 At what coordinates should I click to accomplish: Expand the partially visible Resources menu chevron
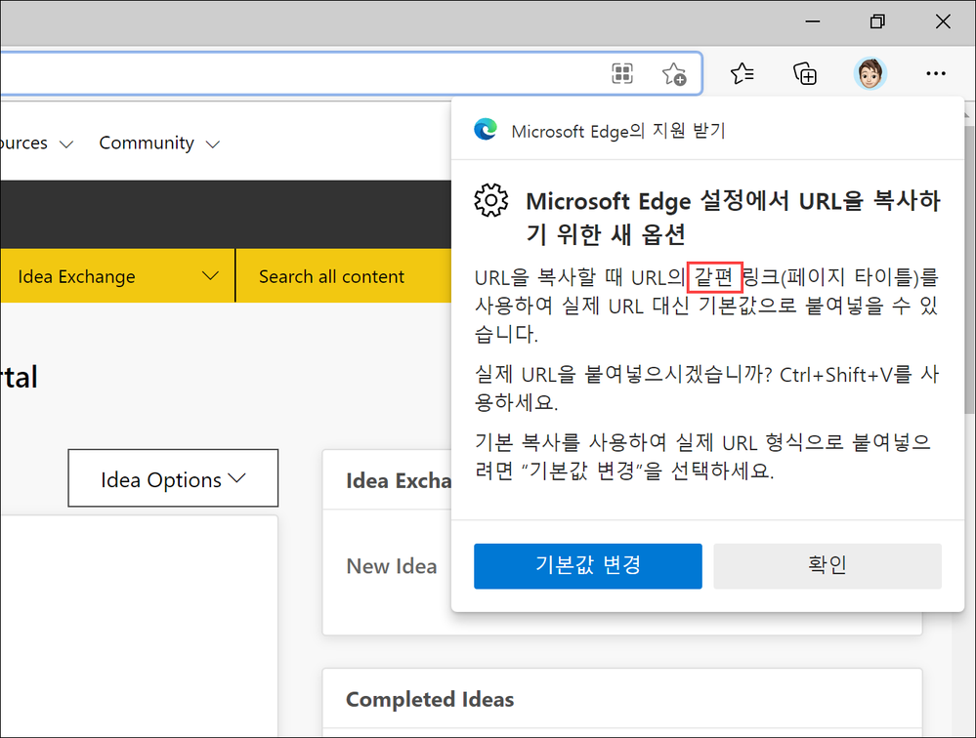click(66, 144)
